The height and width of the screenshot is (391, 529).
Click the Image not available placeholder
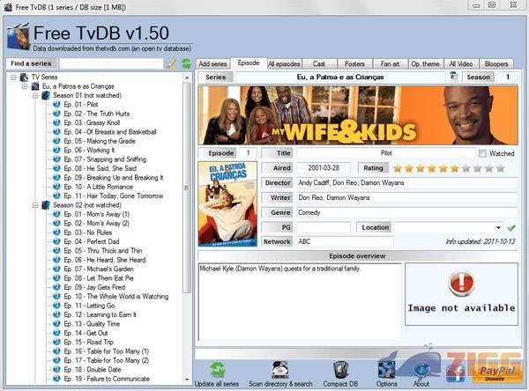[x=461, y=294]
